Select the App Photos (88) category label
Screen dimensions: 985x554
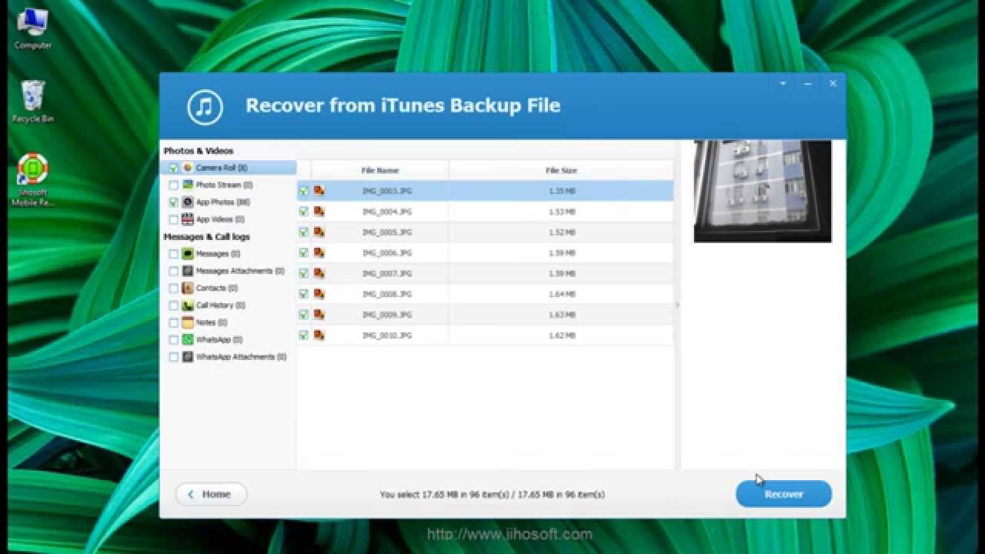tap(223, 202)
